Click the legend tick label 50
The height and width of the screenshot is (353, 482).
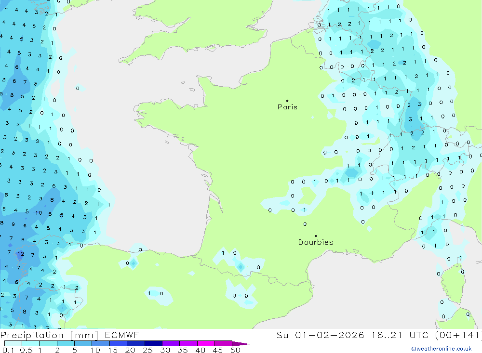pos(235,350)
